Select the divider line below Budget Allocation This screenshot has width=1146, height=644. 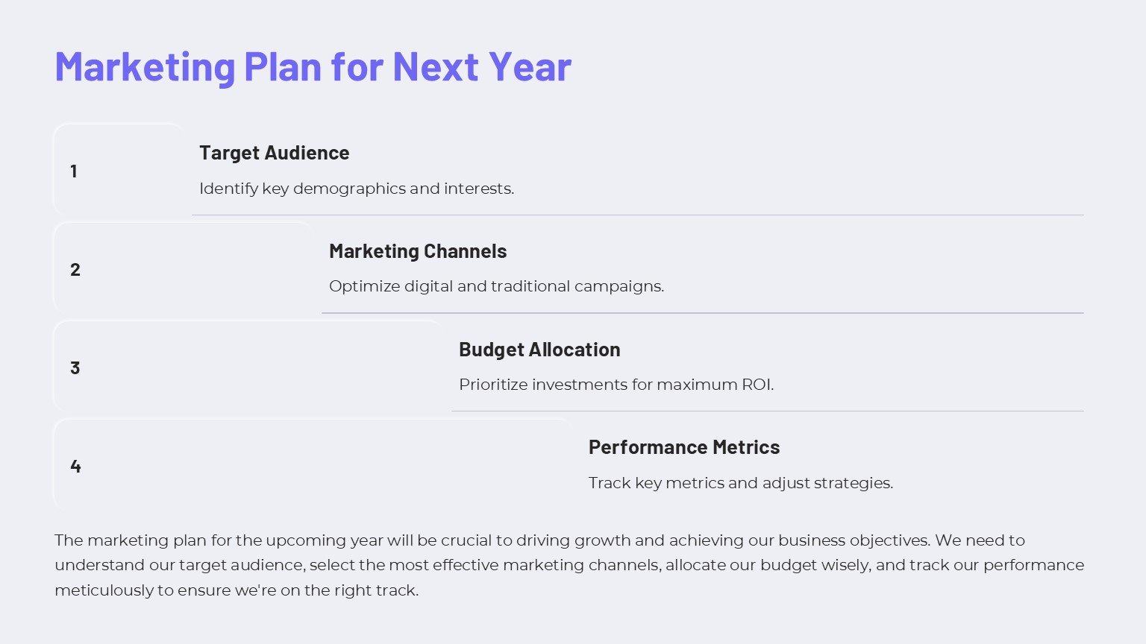click(x=767, y=411)
